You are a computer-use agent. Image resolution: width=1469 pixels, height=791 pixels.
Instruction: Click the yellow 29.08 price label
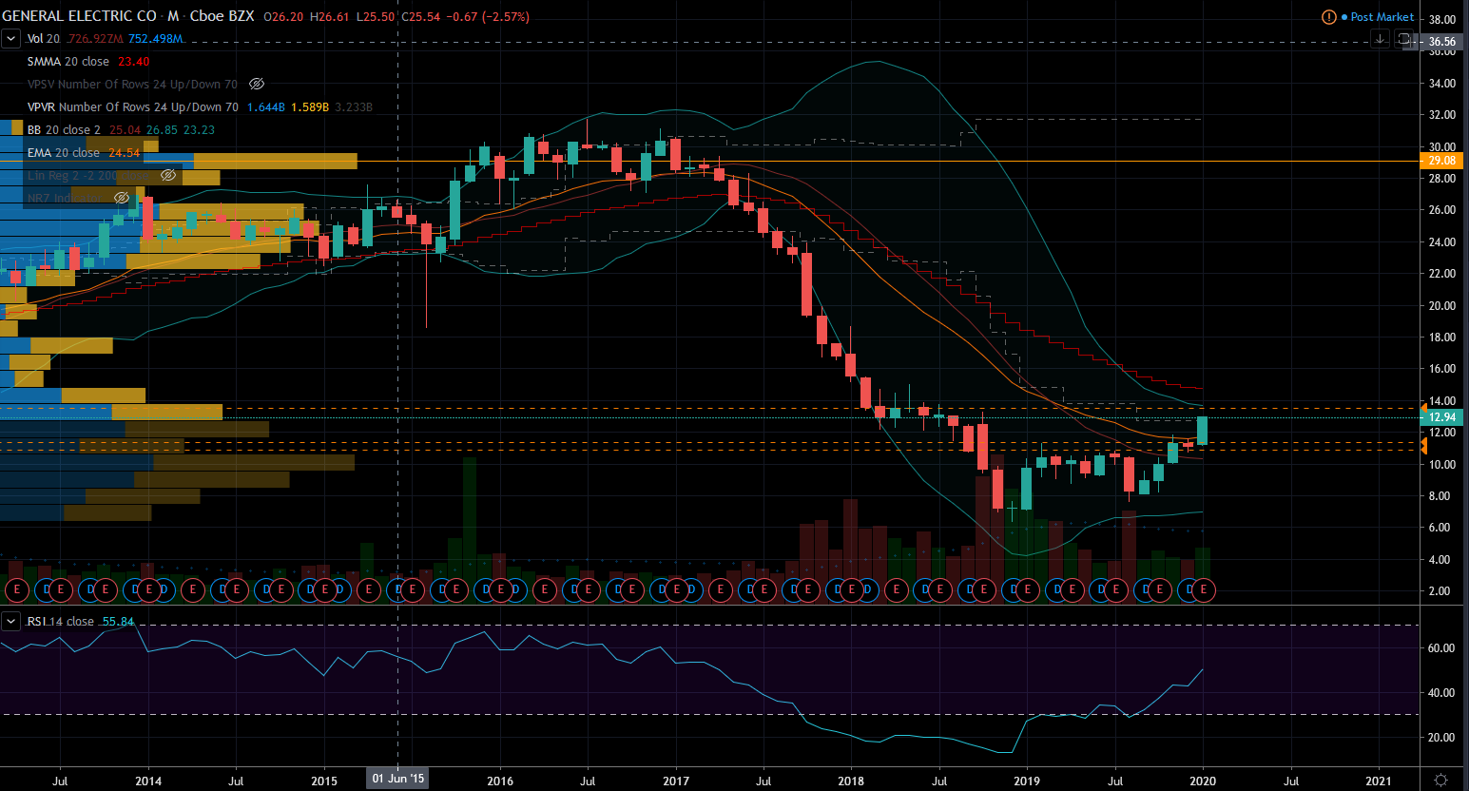[1441, 161]
